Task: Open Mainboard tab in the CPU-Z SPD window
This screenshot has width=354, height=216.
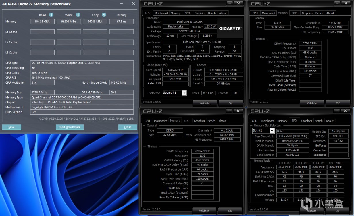Action: pos(268,121)
